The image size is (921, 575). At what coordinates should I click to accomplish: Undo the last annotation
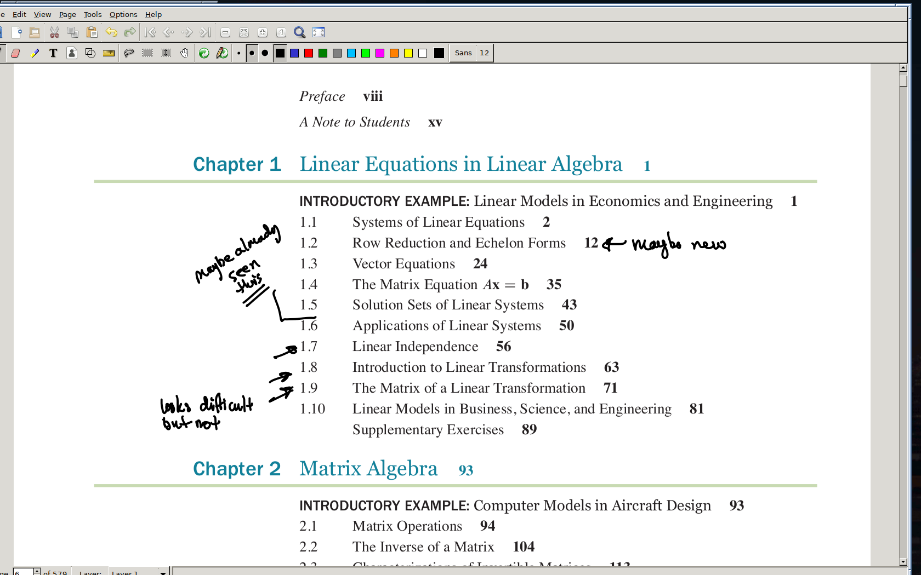pos(112,32)
